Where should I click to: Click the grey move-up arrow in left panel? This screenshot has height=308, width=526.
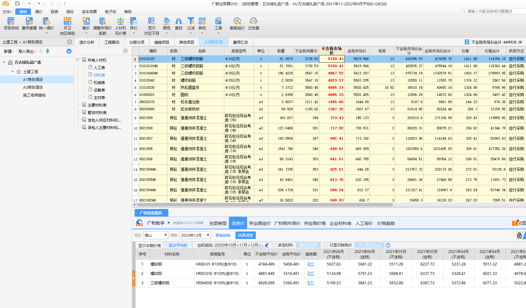(x=41, y=51)
